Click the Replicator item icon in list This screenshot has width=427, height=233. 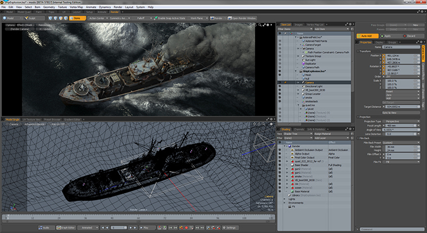(302, 64)
